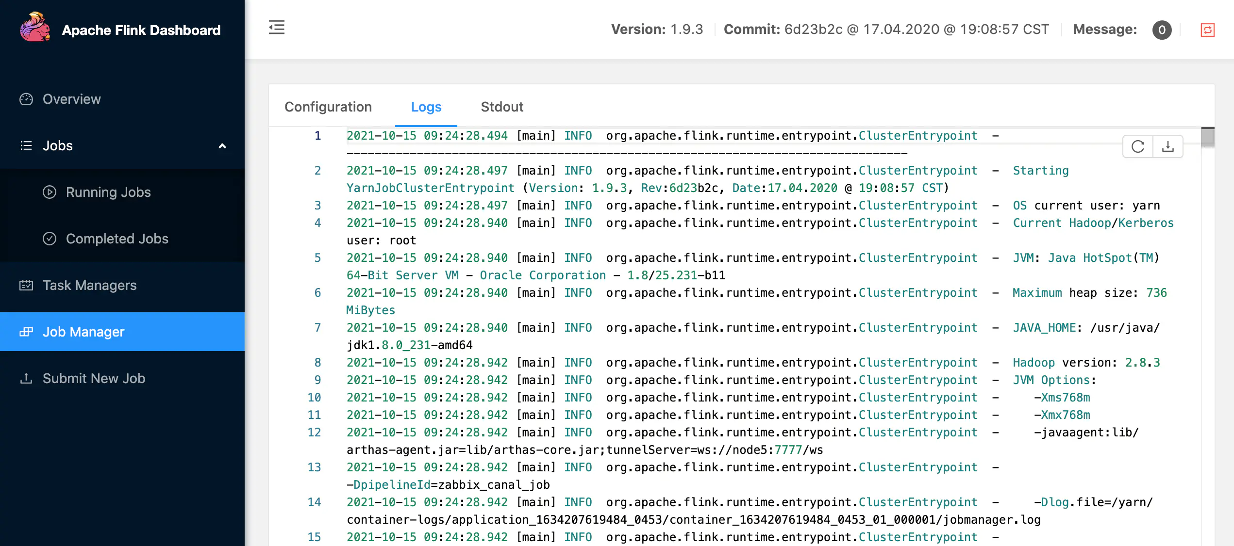This screenshot has width=1234, height=546.
Task: Click the Completed Jobs check-circle icon
Action: coord(50,239)
